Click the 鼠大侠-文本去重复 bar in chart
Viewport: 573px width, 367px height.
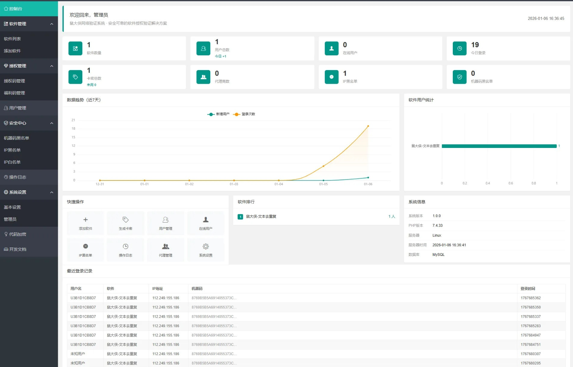coord(499,146)
